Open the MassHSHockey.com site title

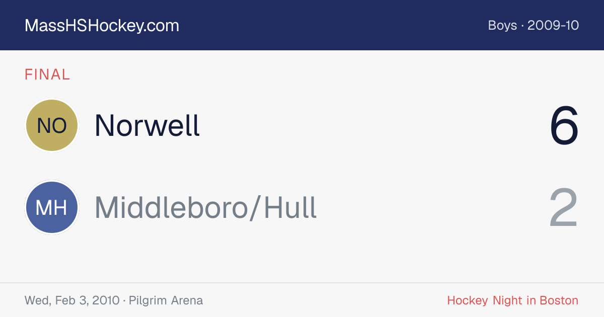[102, 25]
